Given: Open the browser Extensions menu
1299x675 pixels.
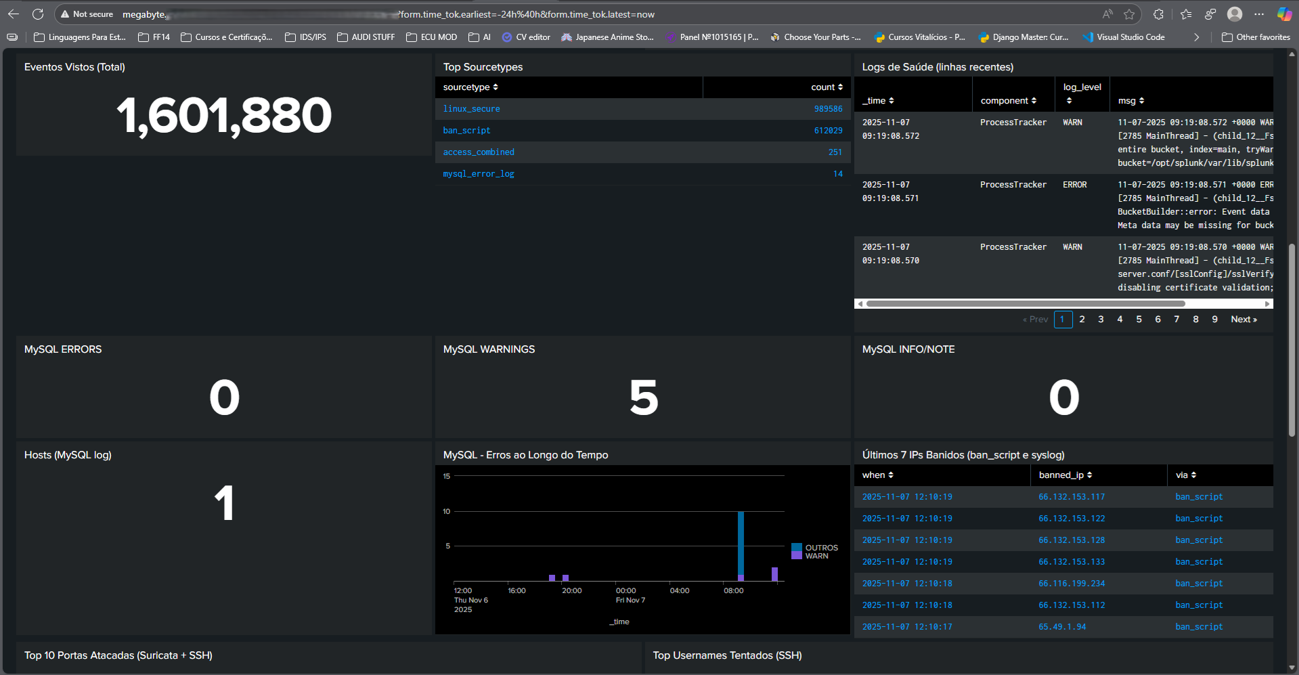Looking at the screenshot, I should point(1158,14).
